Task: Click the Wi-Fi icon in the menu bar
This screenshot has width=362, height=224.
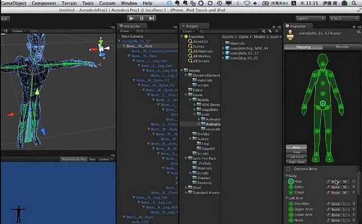Action: tap(247, 3)
